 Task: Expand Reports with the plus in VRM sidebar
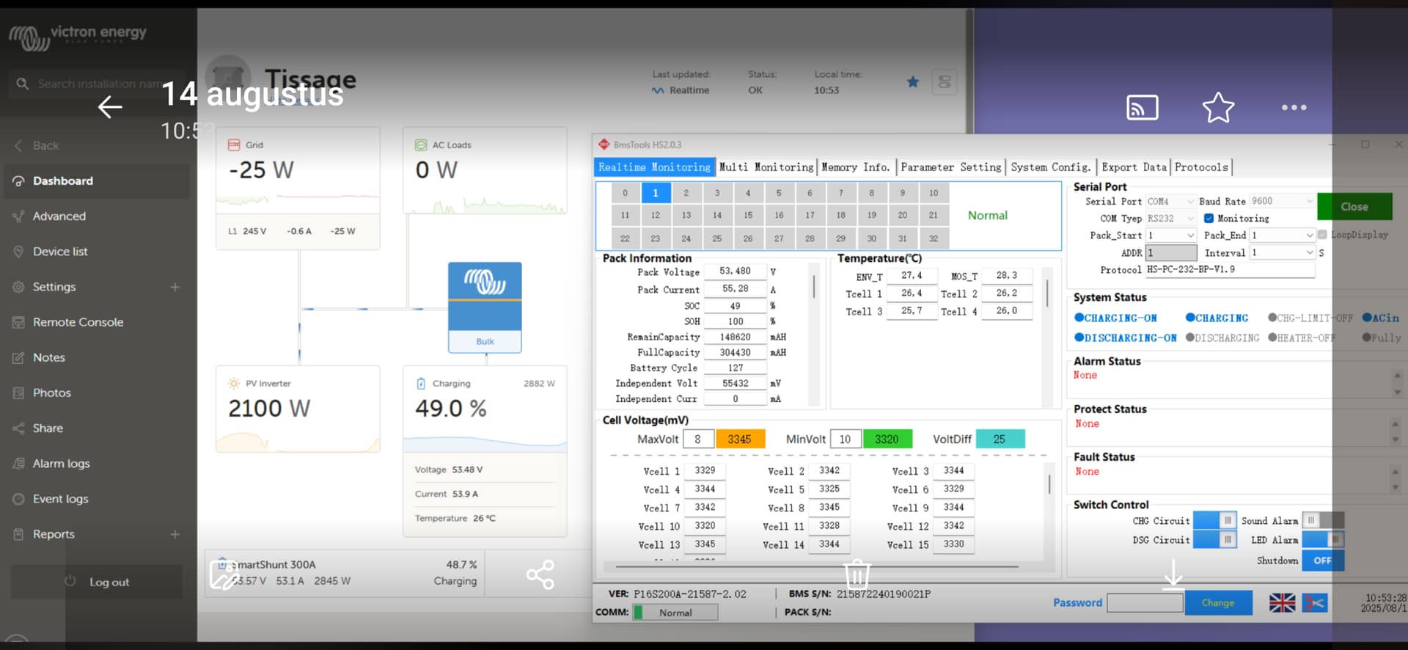tap(175, 534)
